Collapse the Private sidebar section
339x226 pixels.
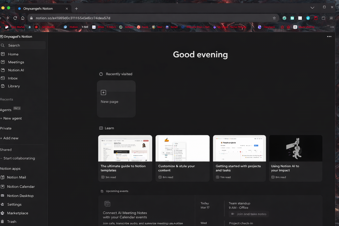tap(6, 128)
